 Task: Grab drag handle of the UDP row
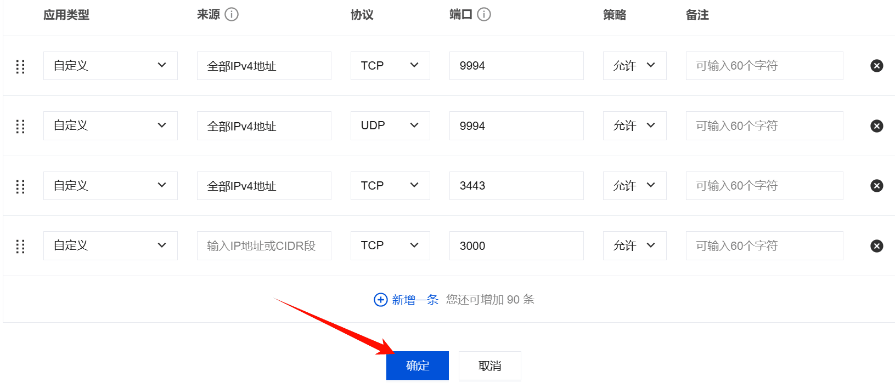tap(20, 127)
